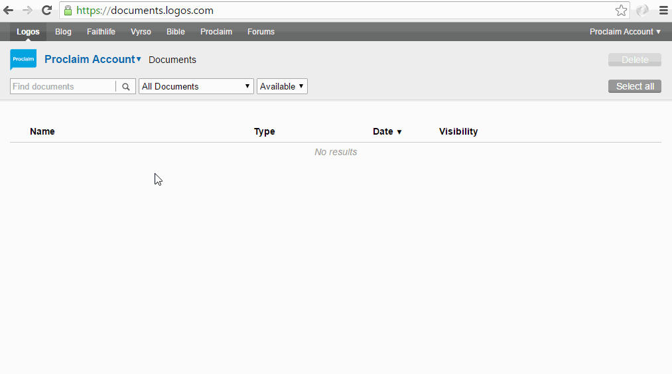Click the magnifier search icon
Screen dimensions: 672x374
(x=125, y=87)
